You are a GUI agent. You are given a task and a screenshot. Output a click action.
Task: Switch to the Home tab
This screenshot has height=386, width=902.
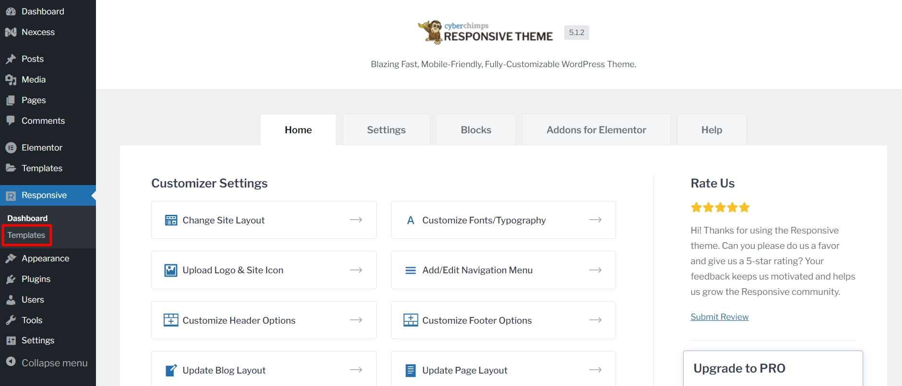[298, 129]
